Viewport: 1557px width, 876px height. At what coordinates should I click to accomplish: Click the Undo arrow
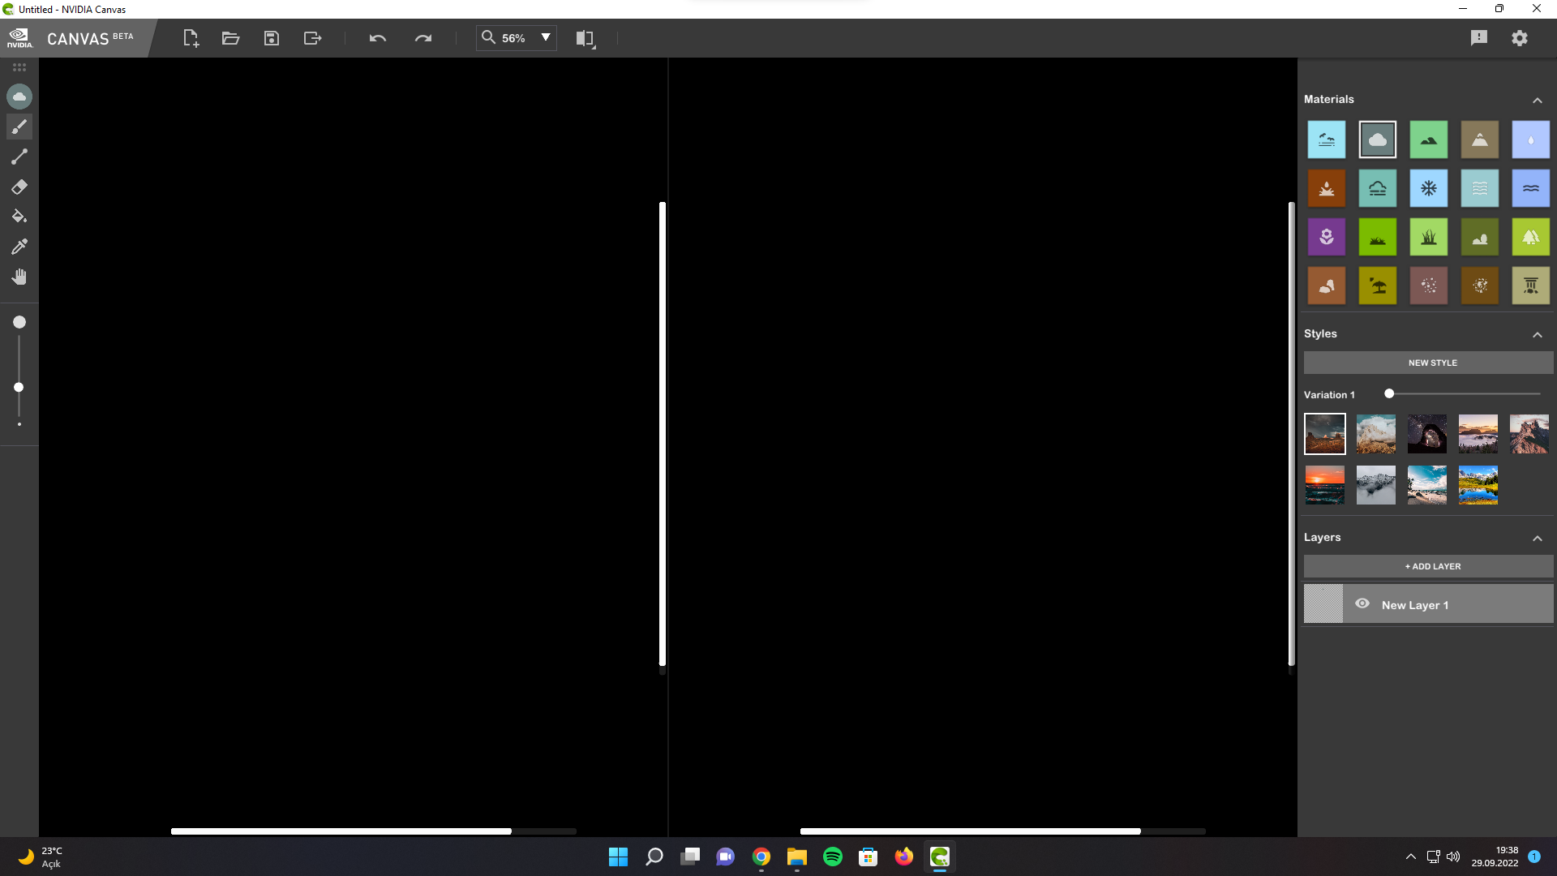point(377,38)
